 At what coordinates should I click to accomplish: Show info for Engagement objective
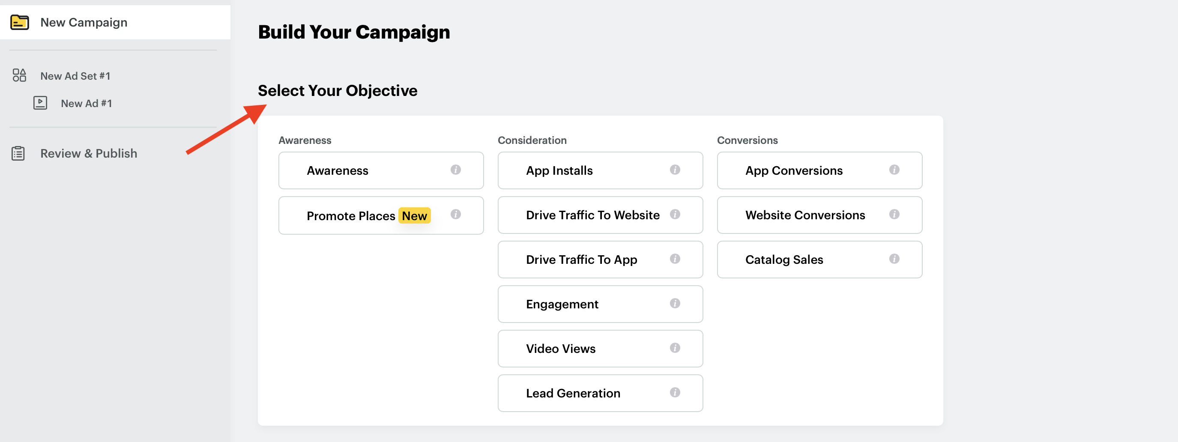[675, 303]
